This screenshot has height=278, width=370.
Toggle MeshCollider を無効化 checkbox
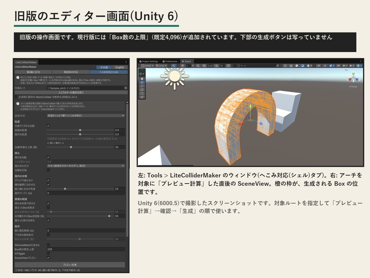(x=16, y=97)
